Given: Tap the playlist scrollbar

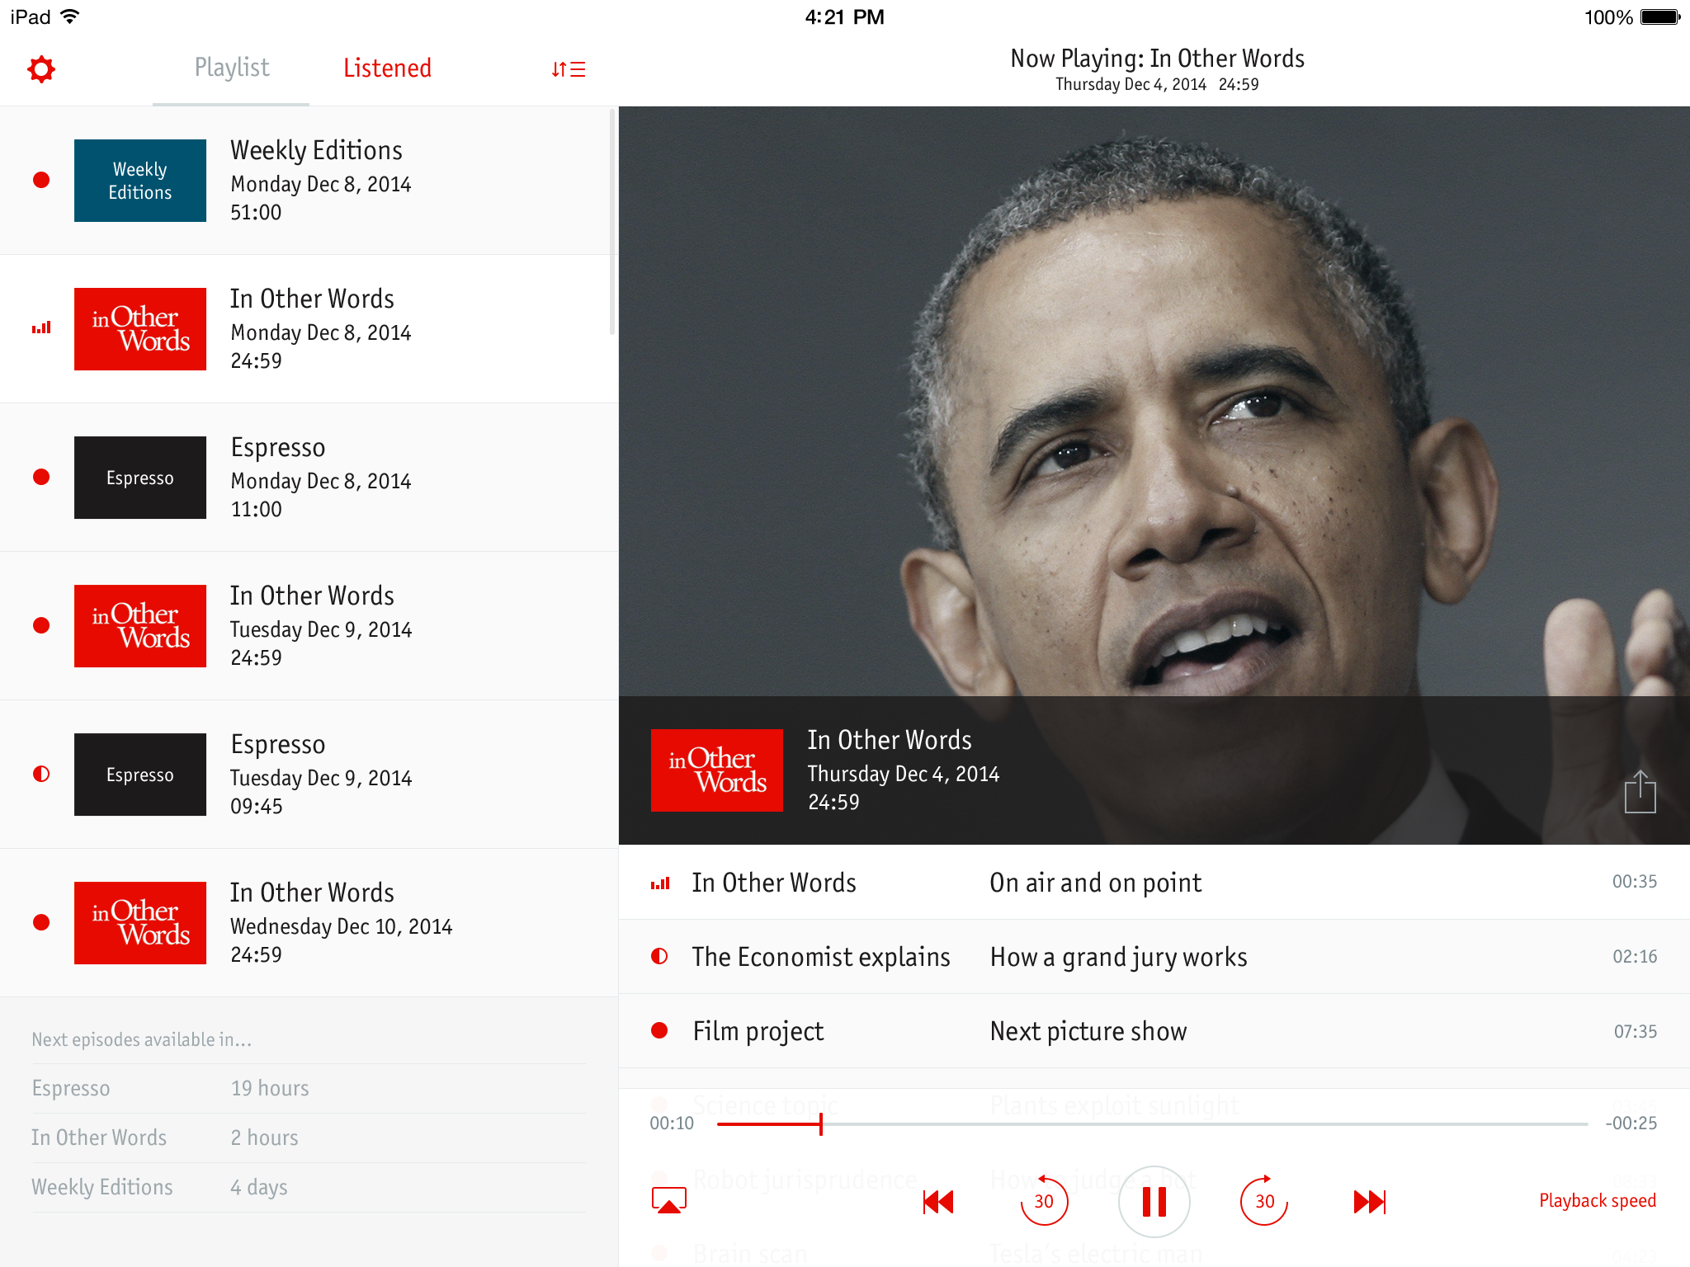Looking at the screenshot, I should (x=612, y=223).
